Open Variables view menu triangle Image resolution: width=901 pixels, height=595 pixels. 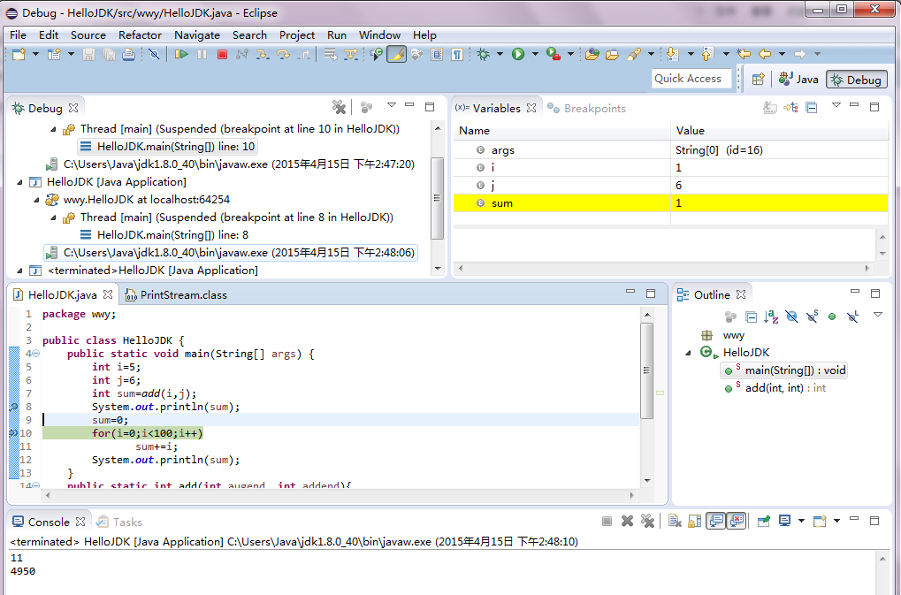[x=836, y=105]
